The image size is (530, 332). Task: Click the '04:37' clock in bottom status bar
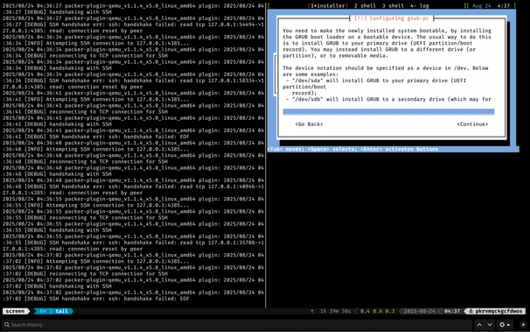click(452, 311)
